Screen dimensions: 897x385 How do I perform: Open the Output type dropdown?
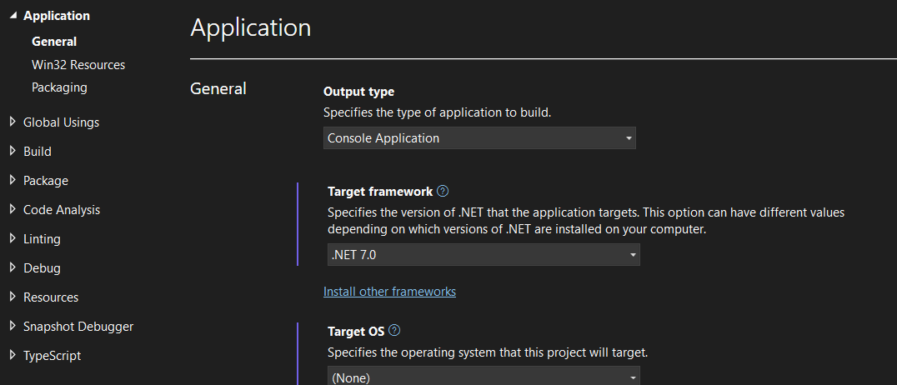point(479,138)
